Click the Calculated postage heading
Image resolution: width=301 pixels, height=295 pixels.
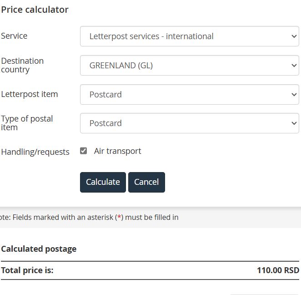[x=39, y=249]
